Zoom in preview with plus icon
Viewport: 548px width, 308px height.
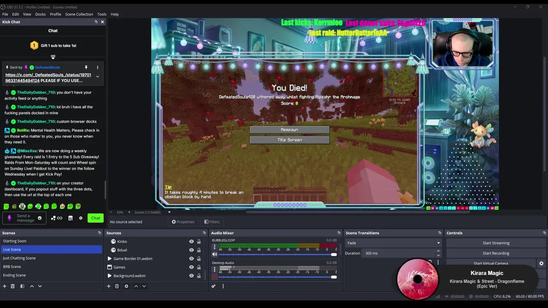(129, 212)
